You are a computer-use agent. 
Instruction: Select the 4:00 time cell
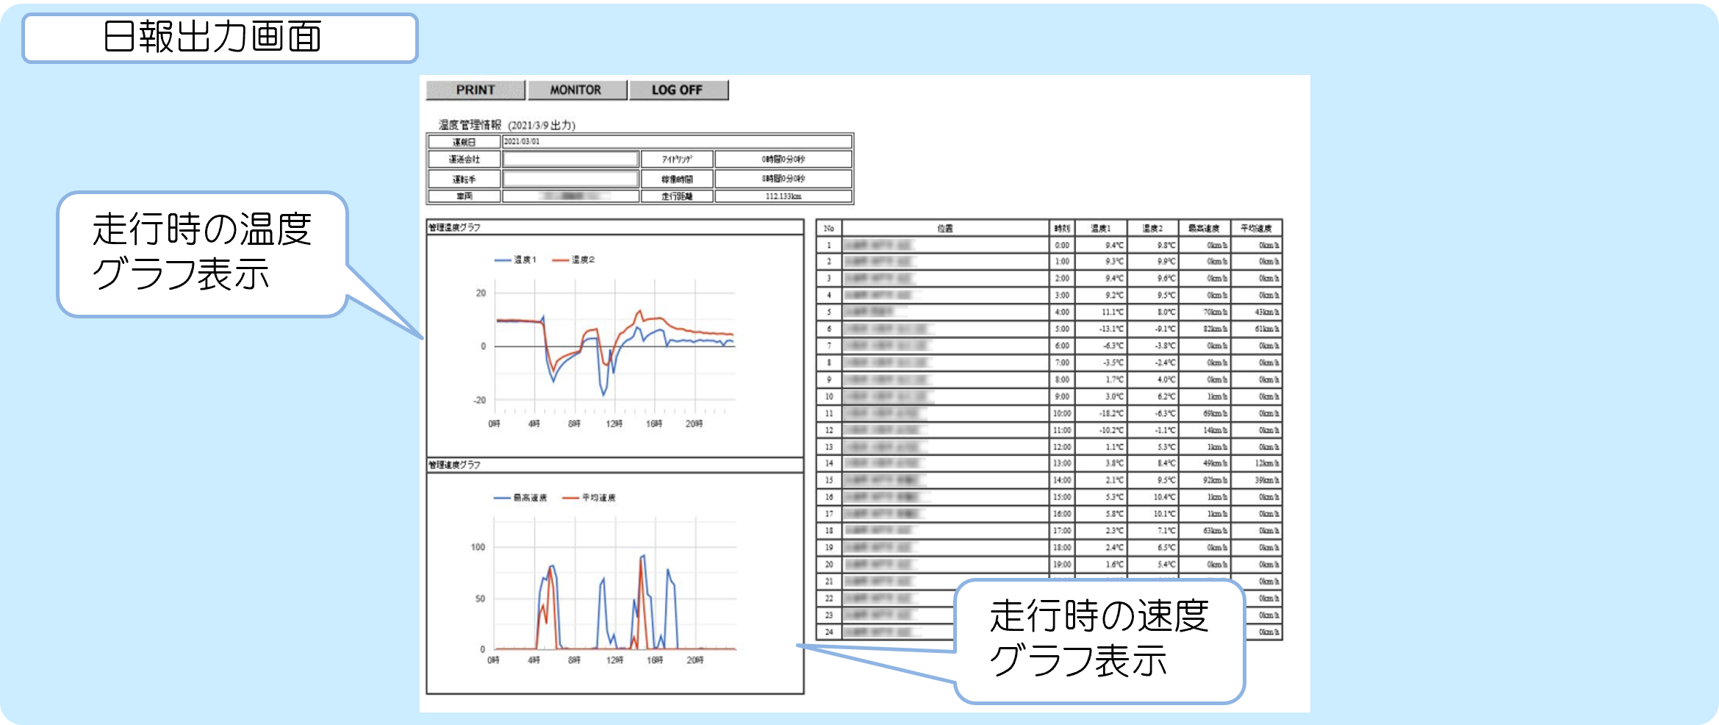1062,312
